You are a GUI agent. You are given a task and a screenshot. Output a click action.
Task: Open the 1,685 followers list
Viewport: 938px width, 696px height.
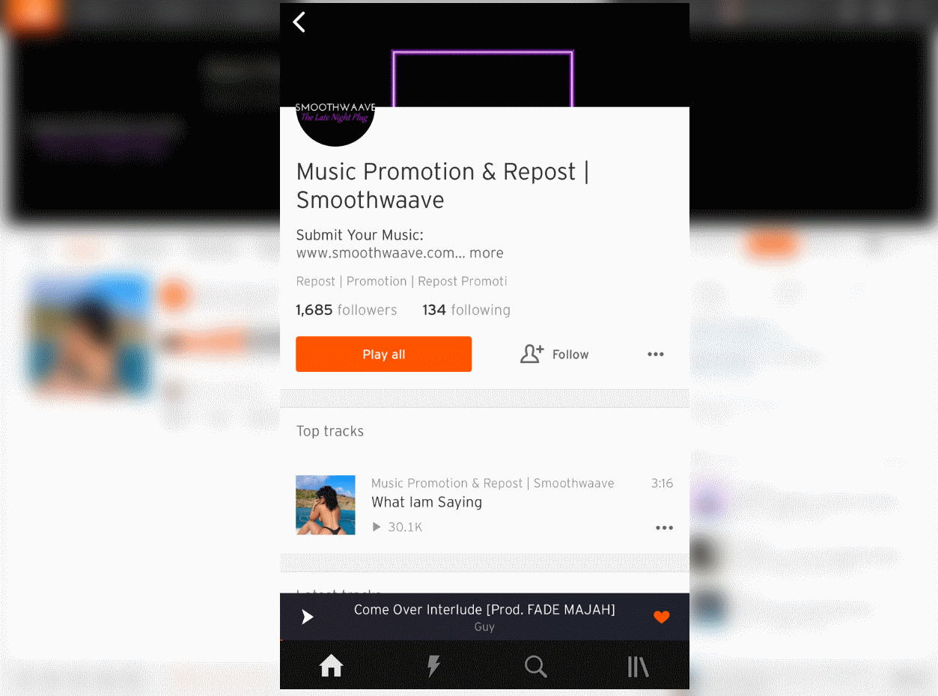click(x=347, y=310)
